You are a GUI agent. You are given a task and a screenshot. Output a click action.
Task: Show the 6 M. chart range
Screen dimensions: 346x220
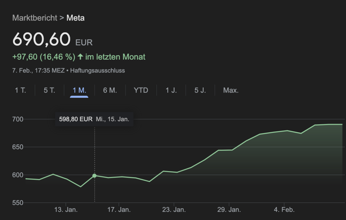click(x=110, y=90)
